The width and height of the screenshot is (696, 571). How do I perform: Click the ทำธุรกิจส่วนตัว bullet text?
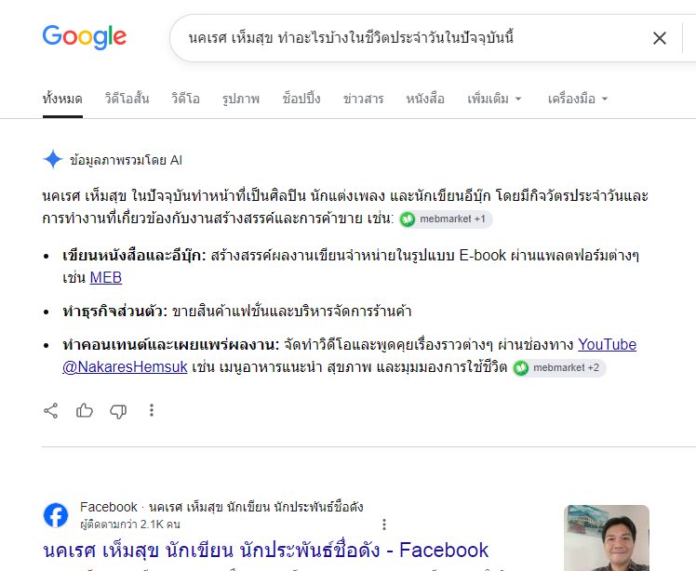pos(115,312)
